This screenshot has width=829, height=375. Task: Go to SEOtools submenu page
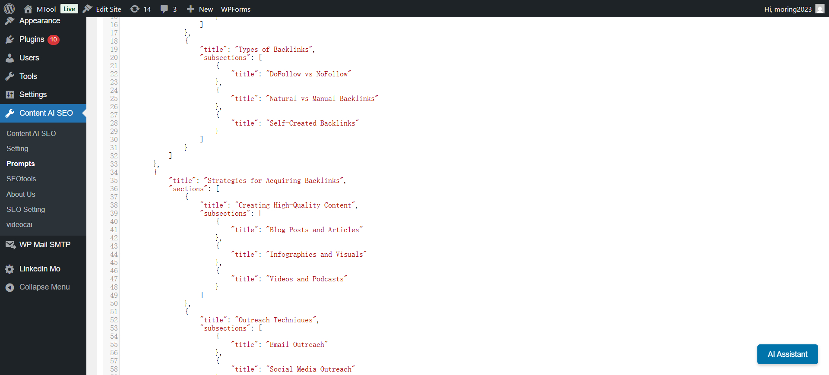click(21, 179)
